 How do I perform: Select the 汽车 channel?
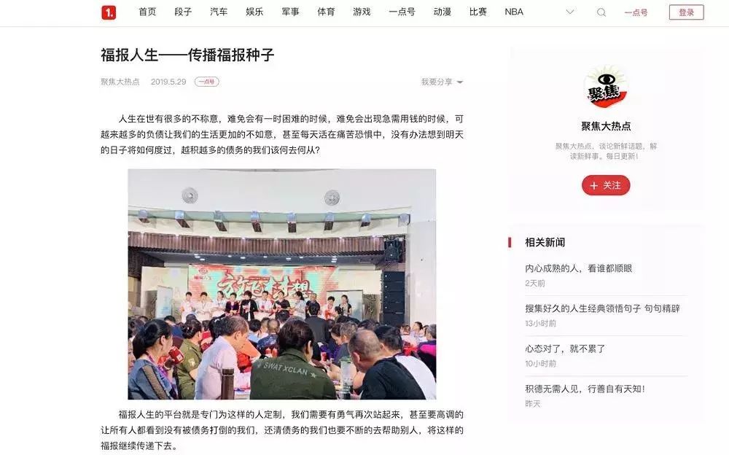click(219, 12)
